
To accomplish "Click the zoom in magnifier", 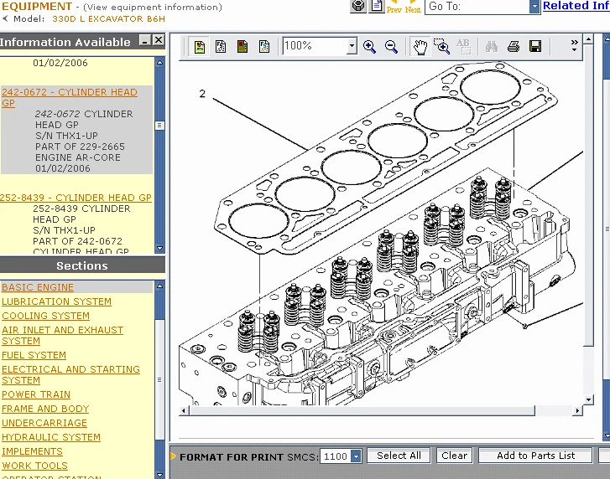I will point(369,47).
